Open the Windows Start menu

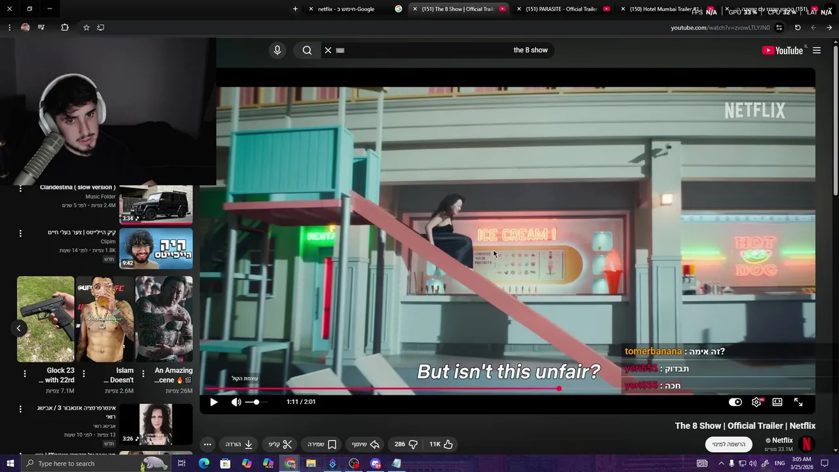tap(10, 463)
